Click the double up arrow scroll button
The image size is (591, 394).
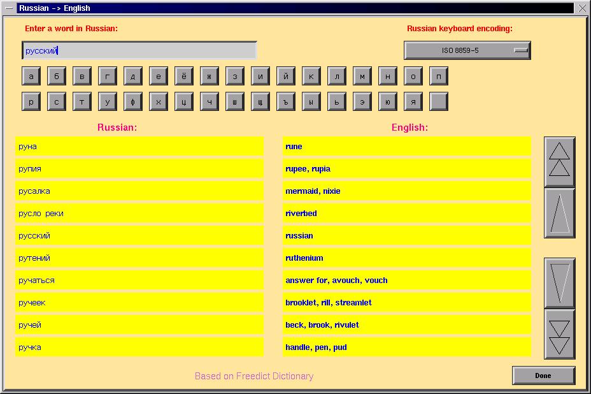[559, 161]
